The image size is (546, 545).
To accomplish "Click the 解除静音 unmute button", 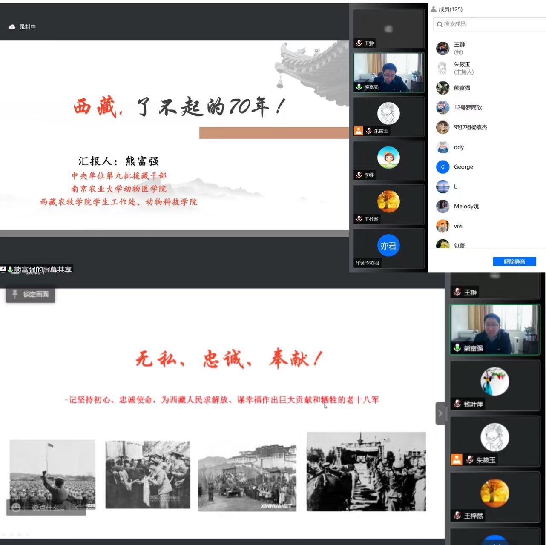I will point(514,261).
